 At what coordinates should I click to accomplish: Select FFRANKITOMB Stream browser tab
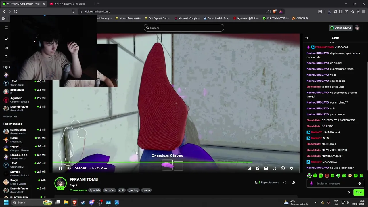tap(24, 4)
